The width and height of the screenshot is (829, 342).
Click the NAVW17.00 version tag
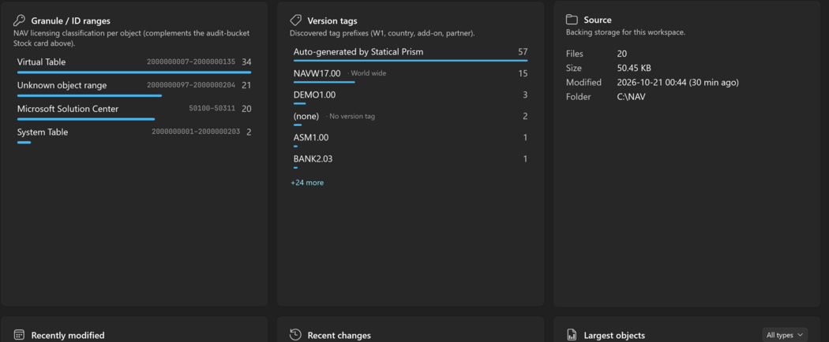click(x=317, y=73)
